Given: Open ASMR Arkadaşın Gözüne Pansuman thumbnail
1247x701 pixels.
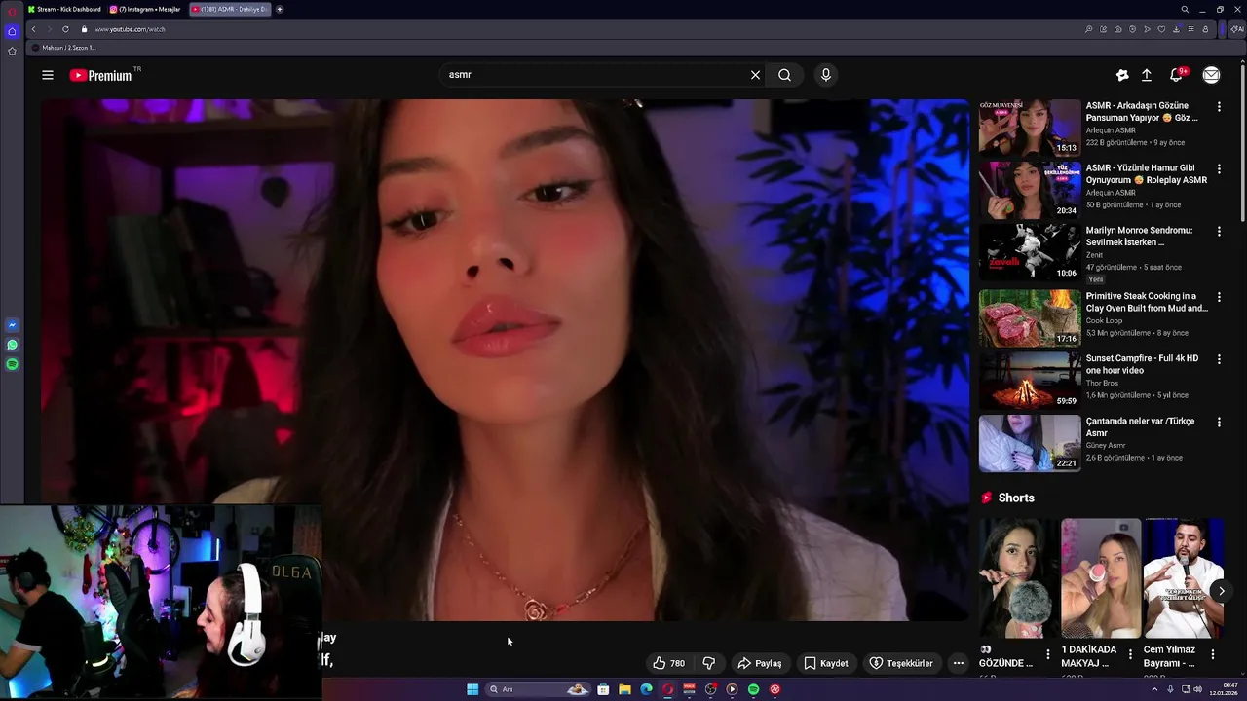Looking at the screenshot, I should (1030, 128).
